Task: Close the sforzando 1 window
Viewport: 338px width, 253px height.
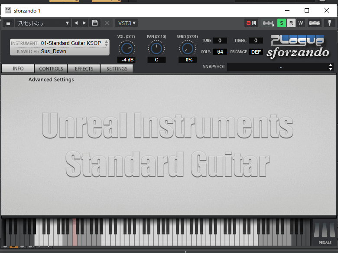Action: click(327, 10)
